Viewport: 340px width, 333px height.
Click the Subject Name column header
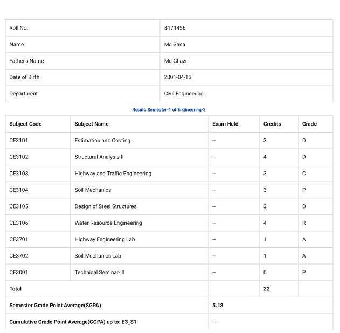click(92, 124)
